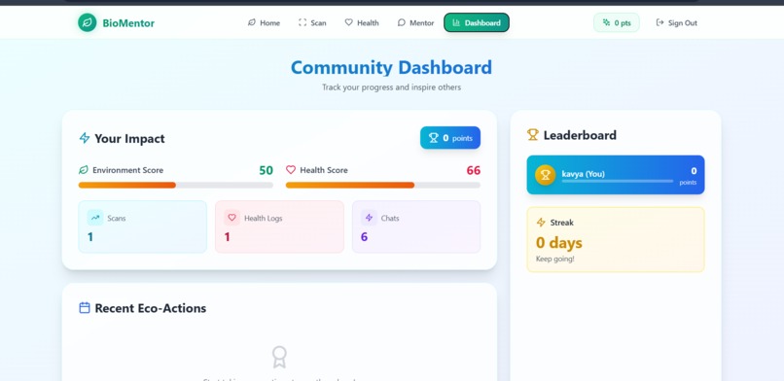Click the Health Score progress bar
Image resolution: width=784 pixels, height=381 pixels.
click(383, 185)
